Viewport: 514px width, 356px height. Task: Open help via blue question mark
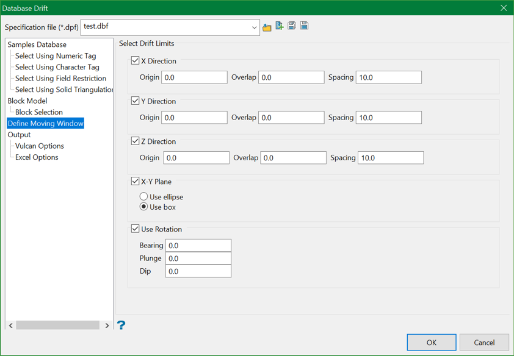tap(121, 325)
